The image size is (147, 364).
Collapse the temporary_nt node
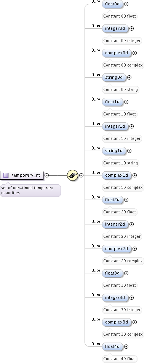(x=47, y=175)
